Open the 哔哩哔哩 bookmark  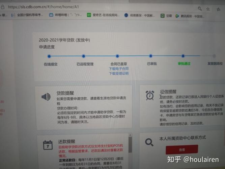pos(65,15)
